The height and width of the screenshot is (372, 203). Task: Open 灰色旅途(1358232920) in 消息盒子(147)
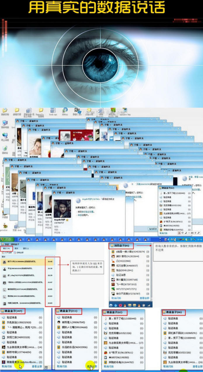[x=22, y=322]
